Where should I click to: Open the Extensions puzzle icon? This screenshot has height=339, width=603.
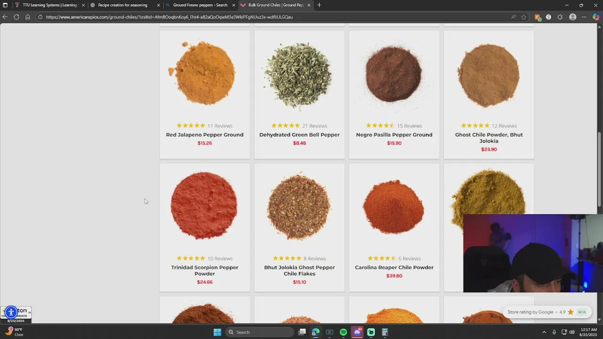pyautogui.click(x=560, y=17)
